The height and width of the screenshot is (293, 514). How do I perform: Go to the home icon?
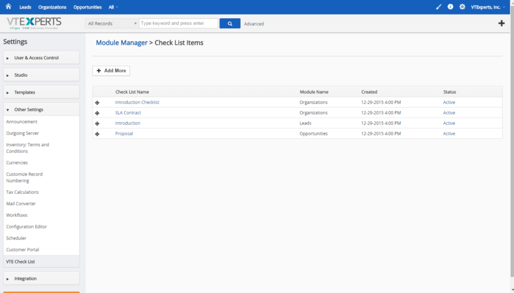(8, 7)
